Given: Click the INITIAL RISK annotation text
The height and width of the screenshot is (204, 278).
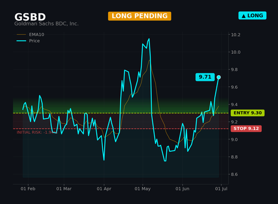Looking at the screenshot, I should click(37, 132).
